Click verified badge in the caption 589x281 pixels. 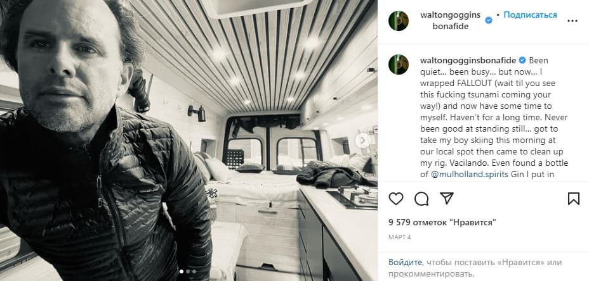pos(522,60)
